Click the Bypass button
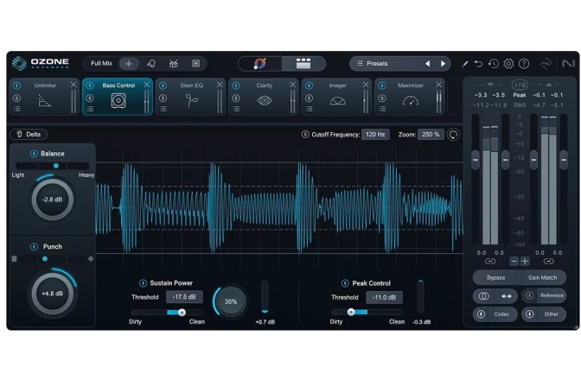 (495, 277)
